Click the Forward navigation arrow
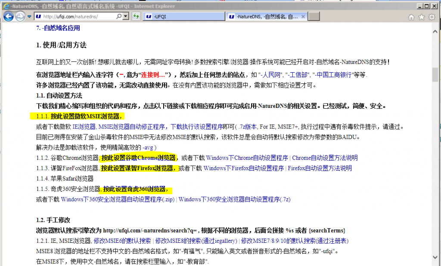The width and height of the screenshot is (441, 266). click(x=20, y=16)
